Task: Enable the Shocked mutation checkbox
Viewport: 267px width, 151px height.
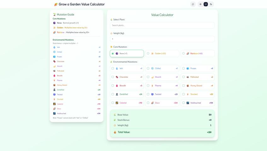Action: 183,94
